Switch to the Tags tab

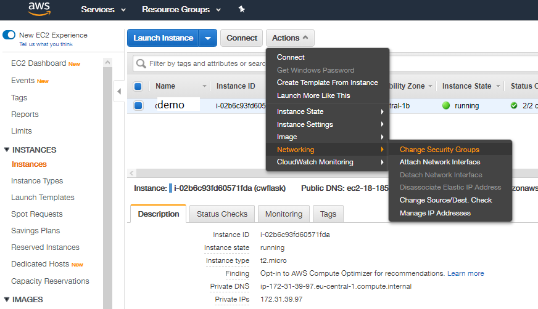[x=328, y=214]
